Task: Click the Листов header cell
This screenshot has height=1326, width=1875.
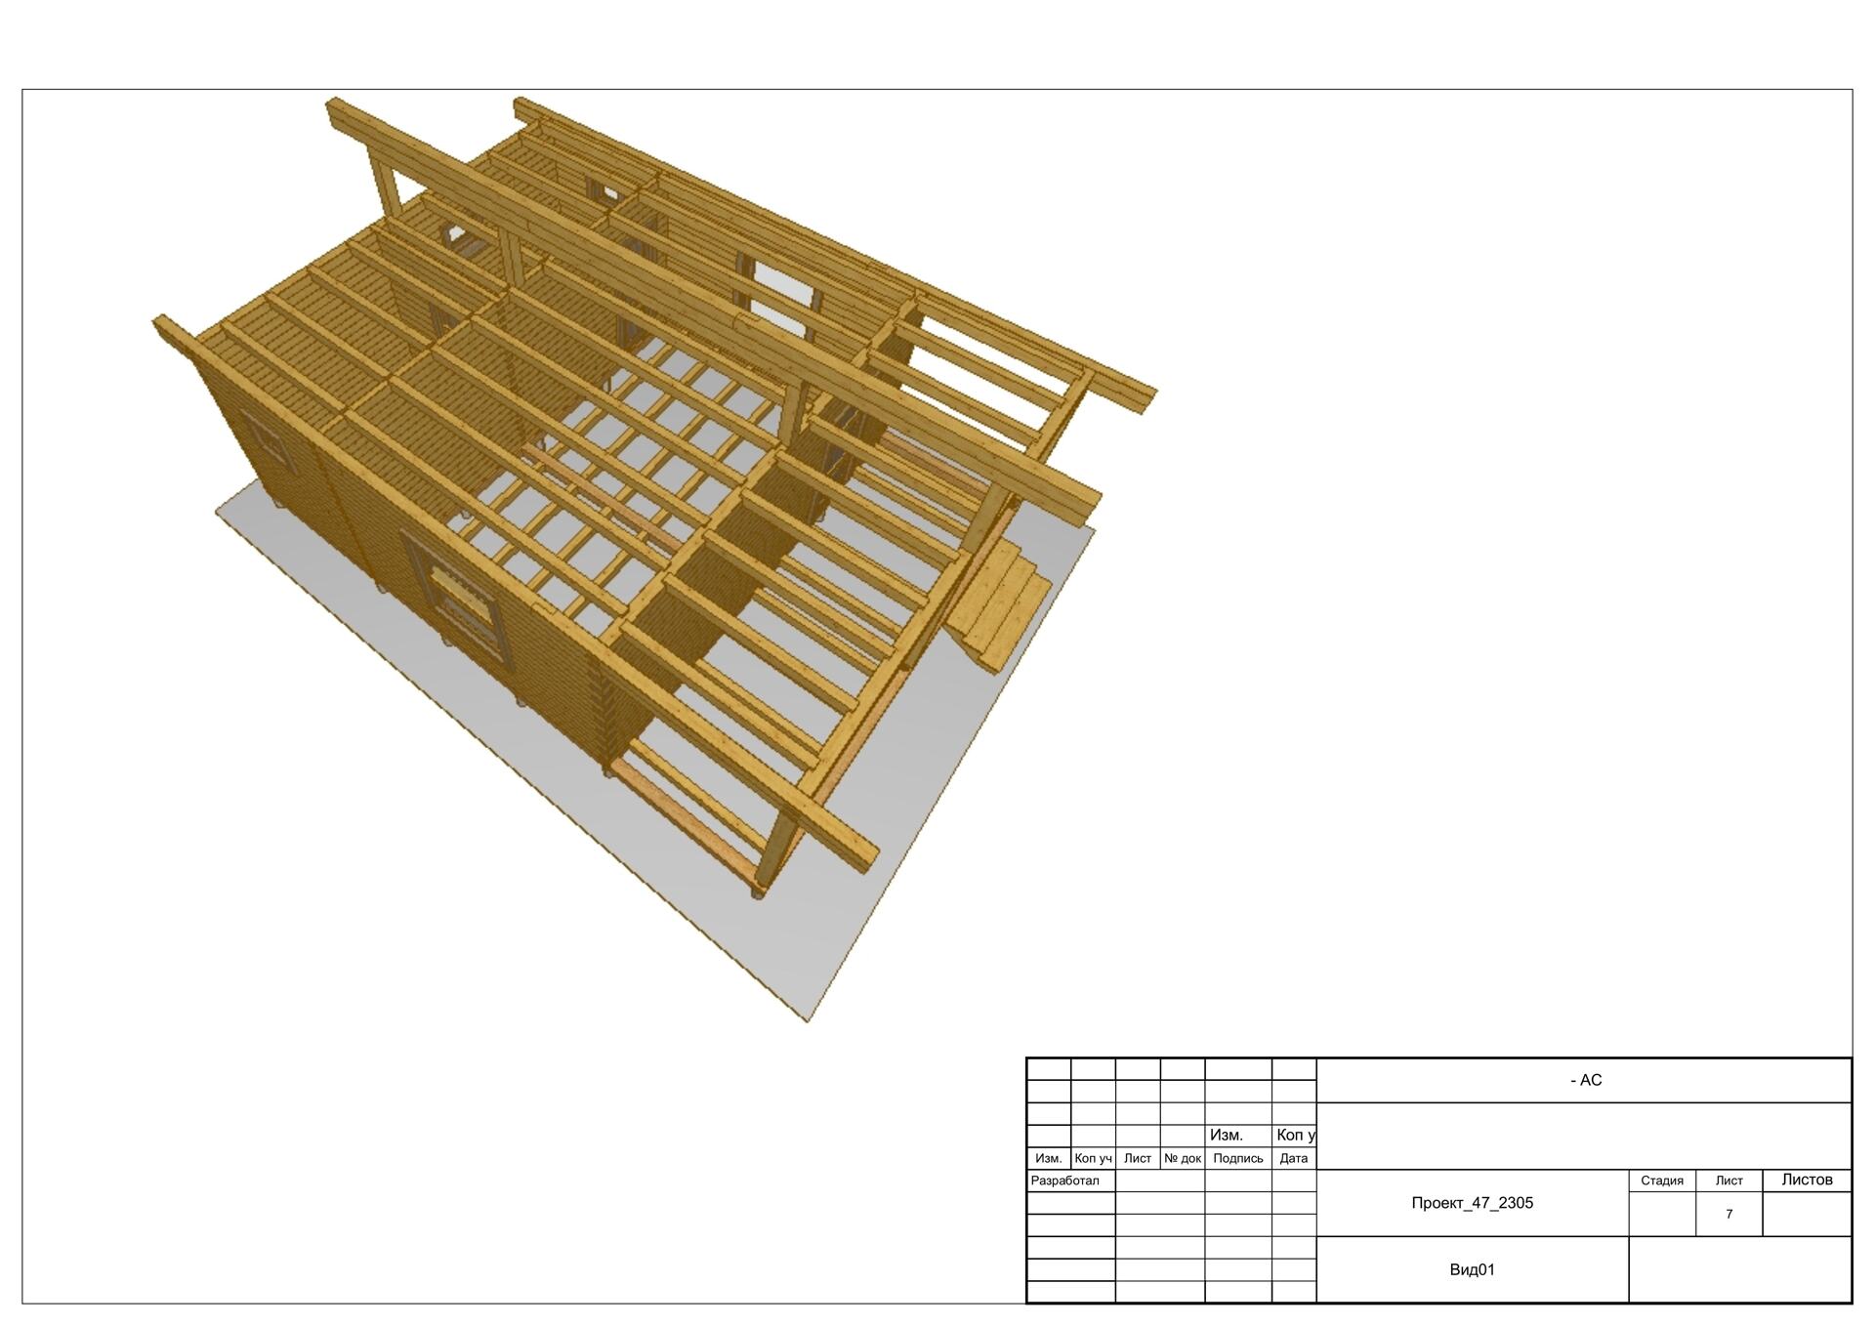Action: (1807, 1180)
